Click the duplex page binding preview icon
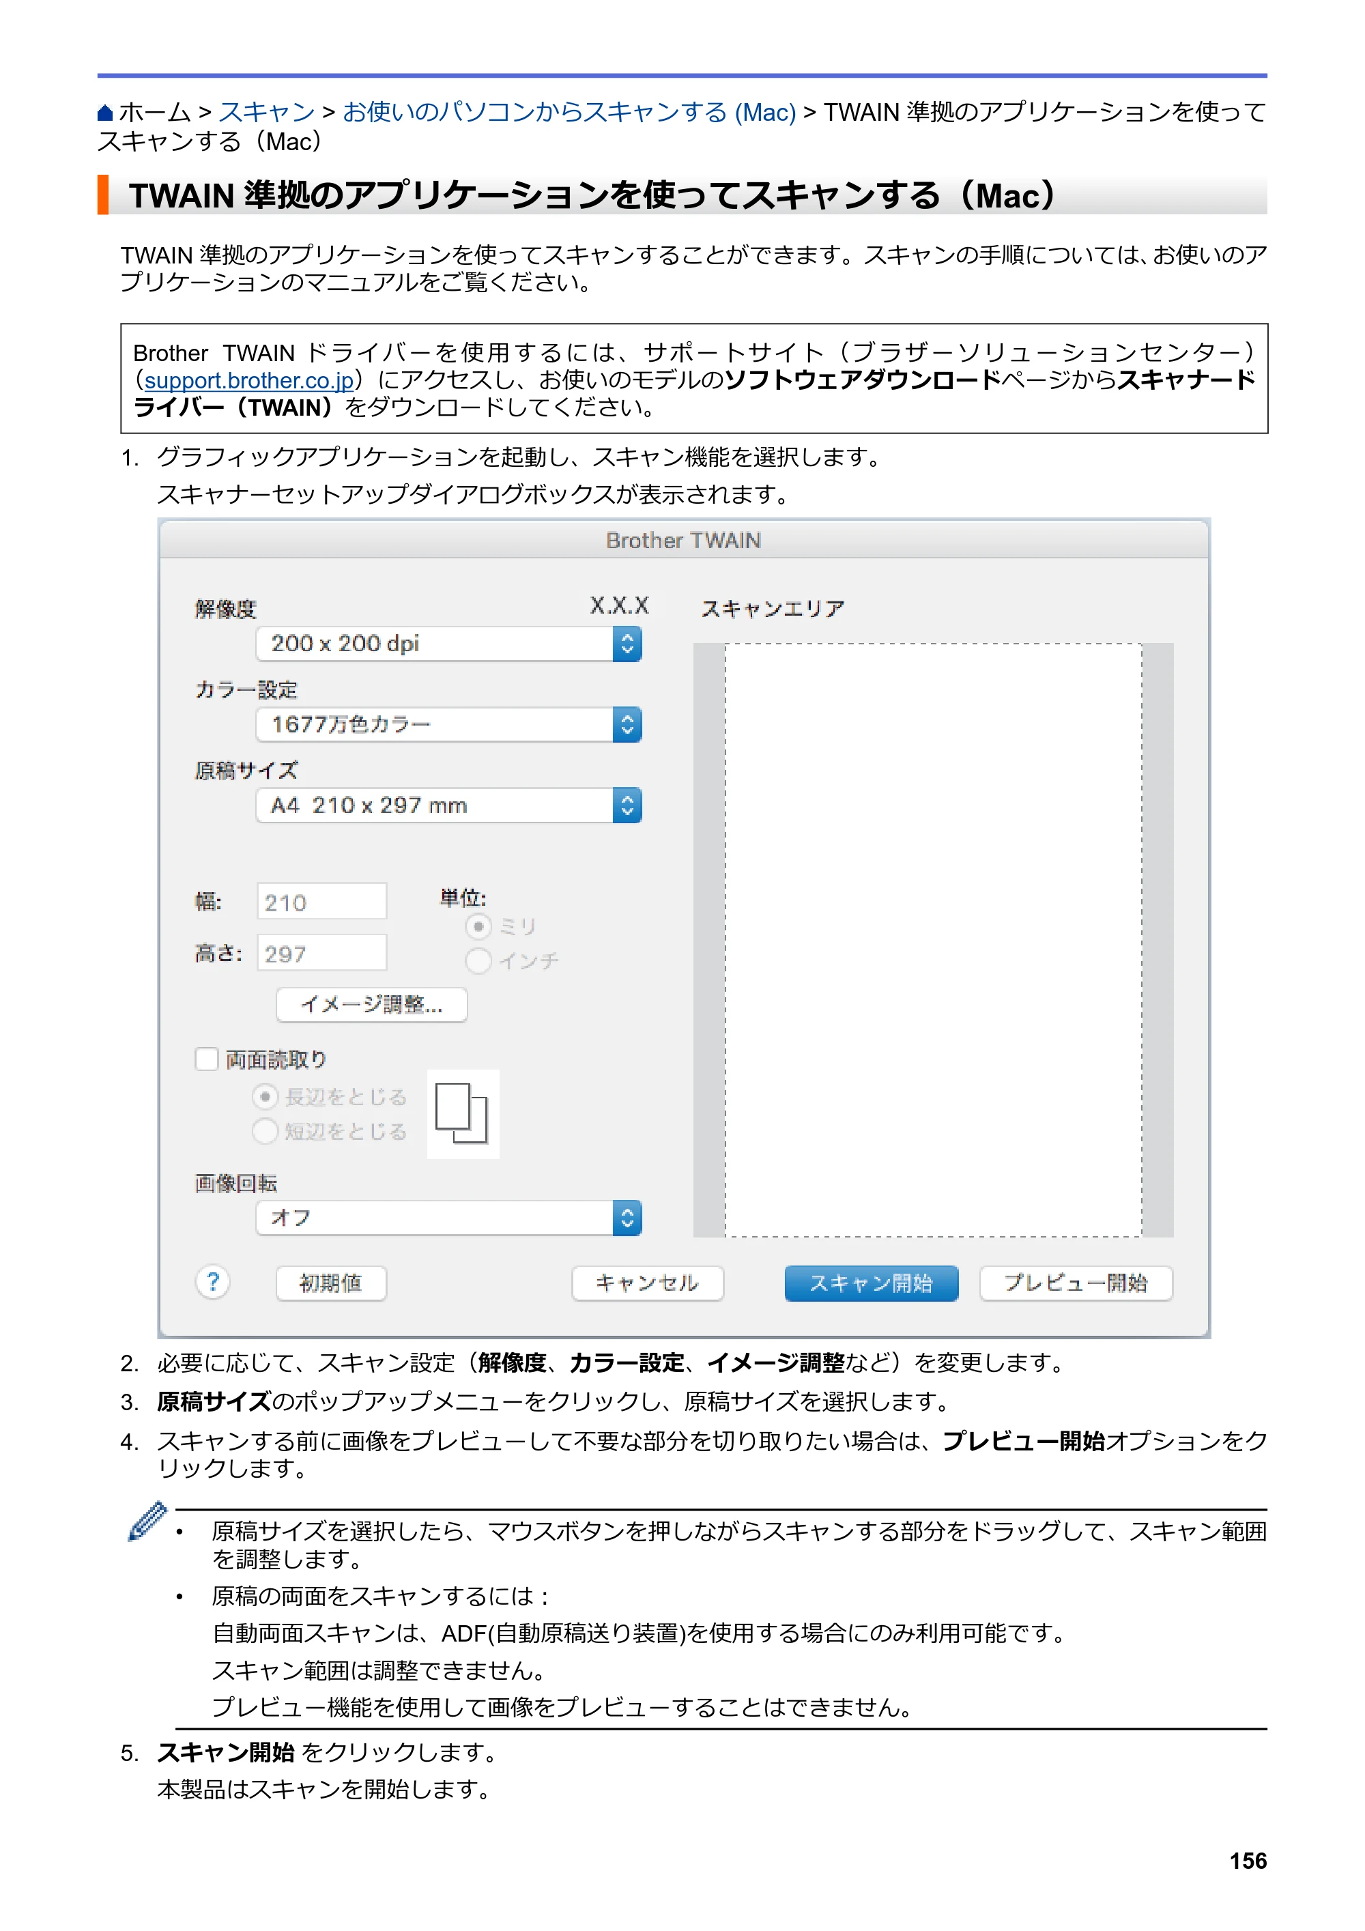1365x1931 pixels. point(463,1113)
